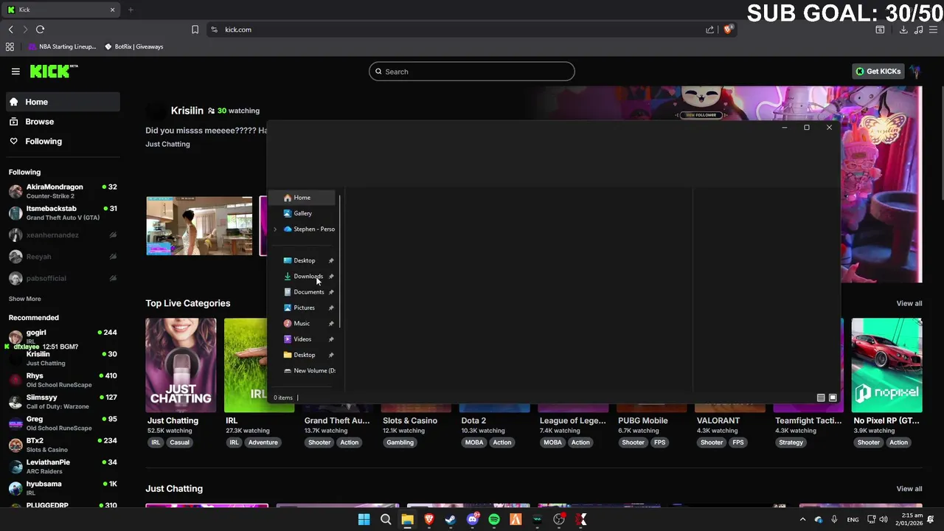Toggle the browser sidebar panel icon
Screen dimensions: 944x531
pos(880,29)
